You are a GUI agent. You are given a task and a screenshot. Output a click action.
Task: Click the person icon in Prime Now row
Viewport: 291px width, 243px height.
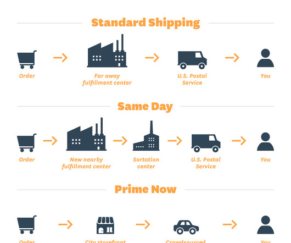tap(265, 225)
